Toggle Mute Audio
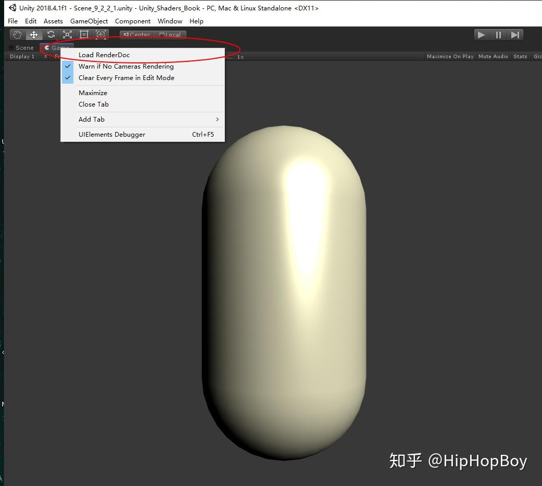This screenshot has height=486, width=542. (493, 56)
